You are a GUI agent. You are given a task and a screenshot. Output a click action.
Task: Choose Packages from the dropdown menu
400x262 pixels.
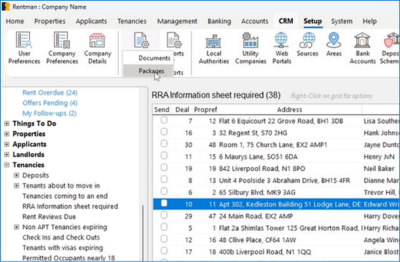point(148,71)
